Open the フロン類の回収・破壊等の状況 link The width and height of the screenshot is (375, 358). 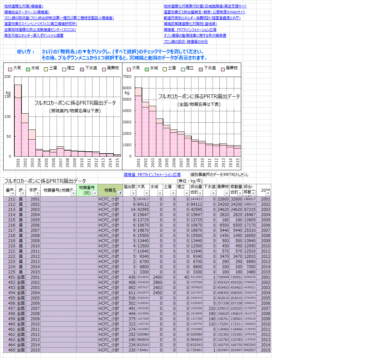tap(186, 42)
